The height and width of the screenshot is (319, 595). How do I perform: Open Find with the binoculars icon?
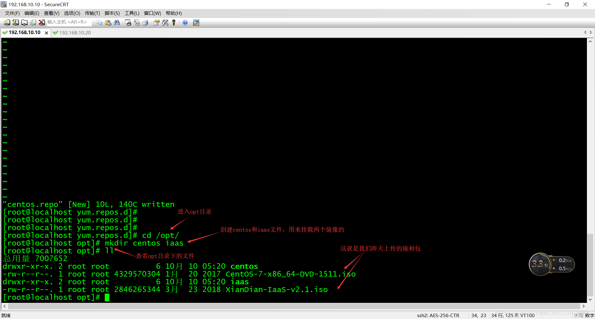(x=117, y=22)
